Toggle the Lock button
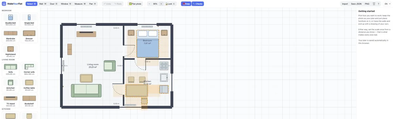 point(170,4)
